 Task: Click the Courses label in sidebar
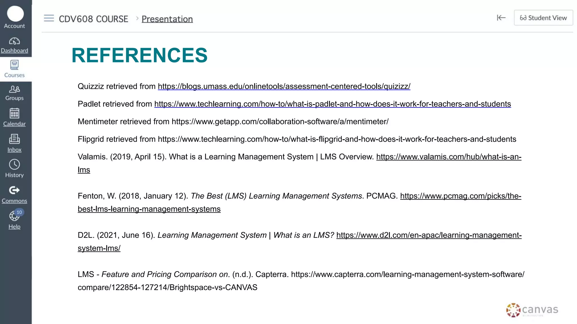(14, 75)
